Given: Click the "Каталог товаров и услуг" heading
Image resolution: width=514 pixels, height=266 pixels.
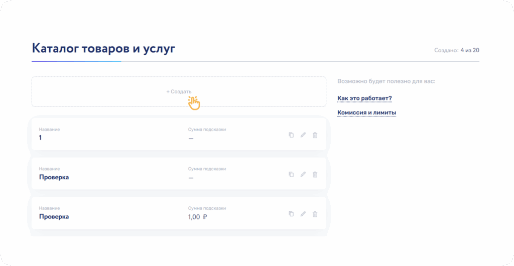Looking at the screenshot, I should (103, 48).
